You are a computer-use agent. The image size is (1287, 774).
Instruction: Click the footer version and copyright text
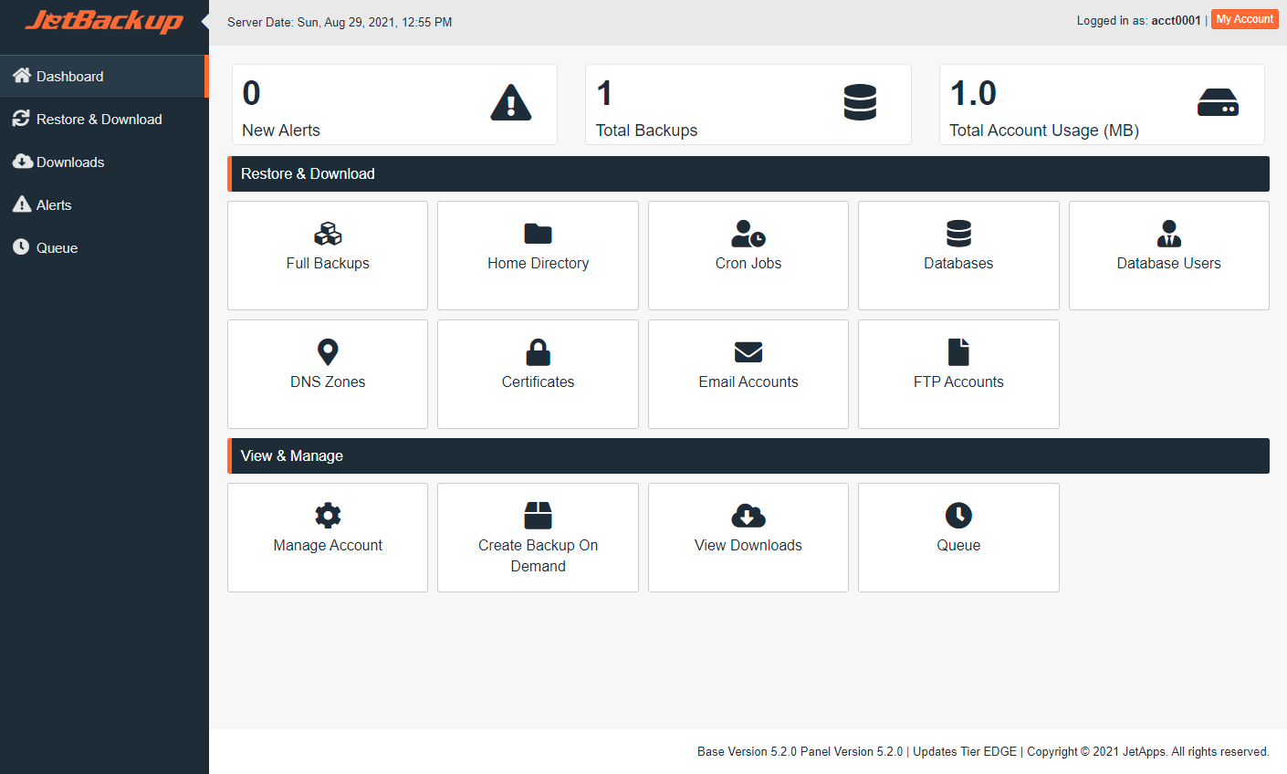pyautogui.click(x=983, y=751)
